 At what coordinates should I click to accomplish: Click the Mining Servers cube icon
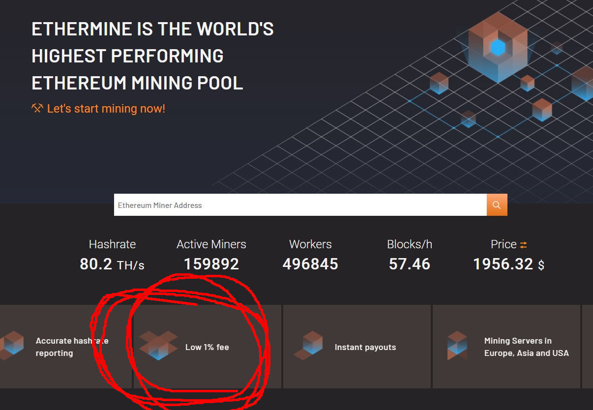click(457, 345)
